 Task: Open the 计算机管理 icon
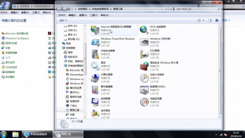95,78
